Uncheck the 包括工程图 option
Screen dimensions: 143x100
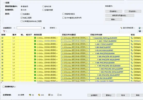point(22,18)
